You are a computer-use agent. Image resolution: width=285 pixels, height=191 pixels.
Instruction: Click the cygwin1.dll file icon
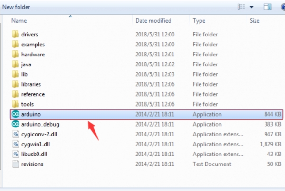[x=16, y=144]
